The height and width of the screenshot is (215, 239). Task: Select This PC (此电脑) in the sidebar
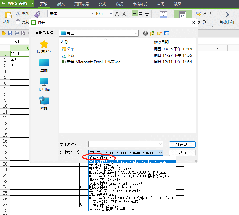tap(44, 84)
